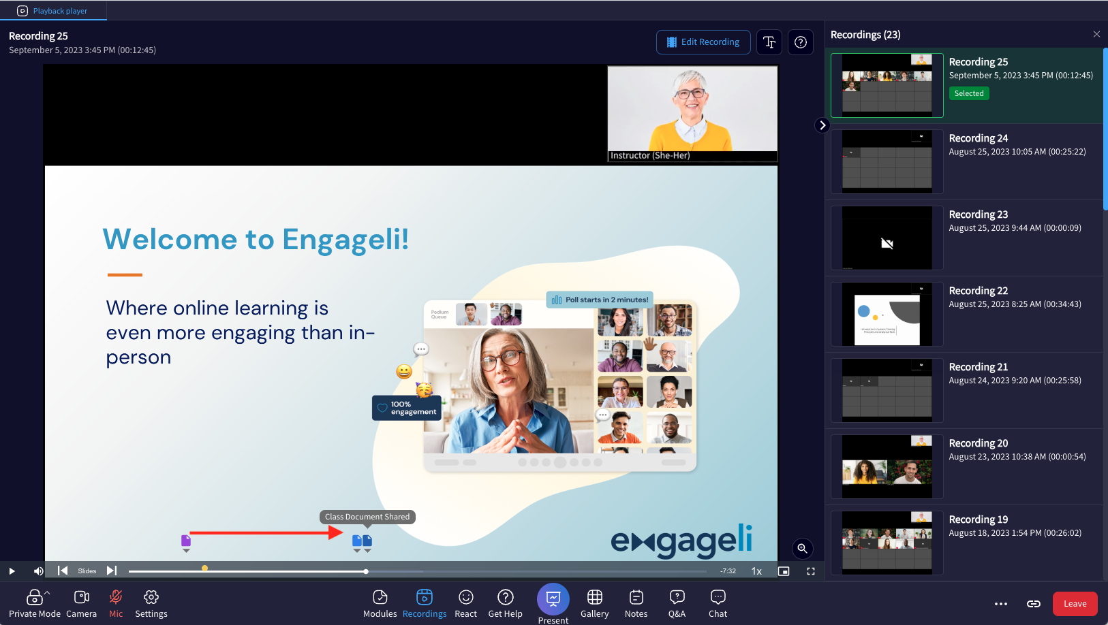Image resolution: width=1108 pixels, height=625 pixels.
Task: Jump to previous slide marker
Action: (63, 571)
